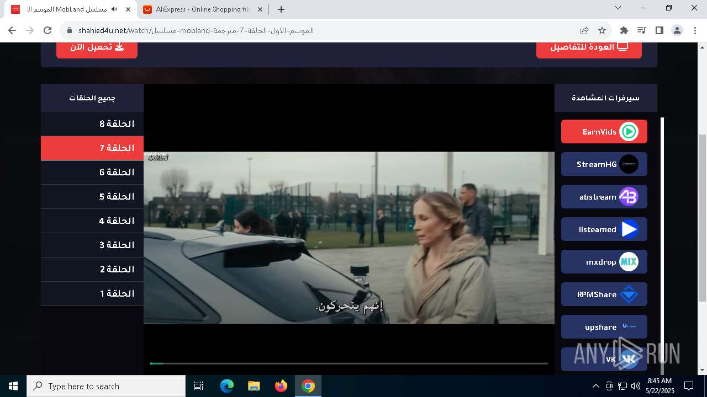Click the abstream 4B logo icon
The height and width of the screenshot is (397, 707).
[629, 197]
